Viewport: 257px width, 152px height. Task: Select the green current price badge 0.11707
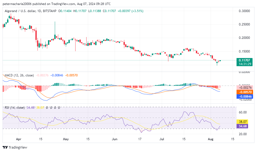tap(245, 60)
